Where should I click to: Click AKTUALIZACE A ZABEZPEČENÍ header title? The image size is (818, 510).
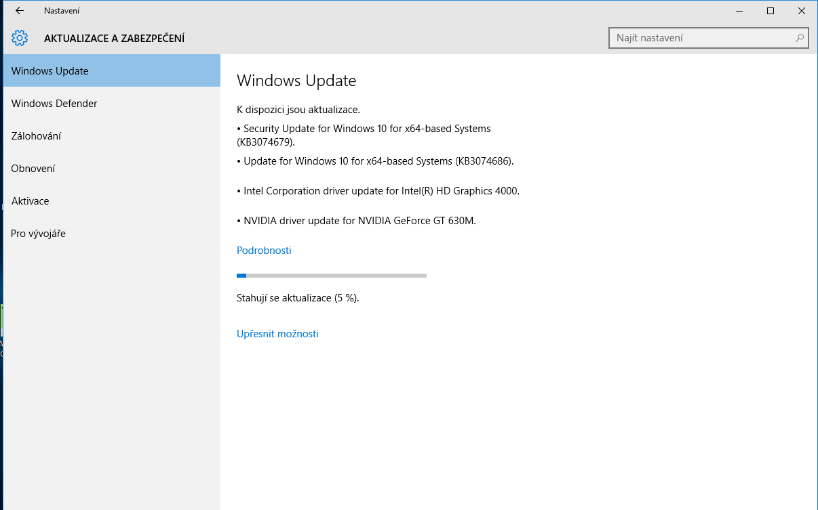click(x=114, y=38)
